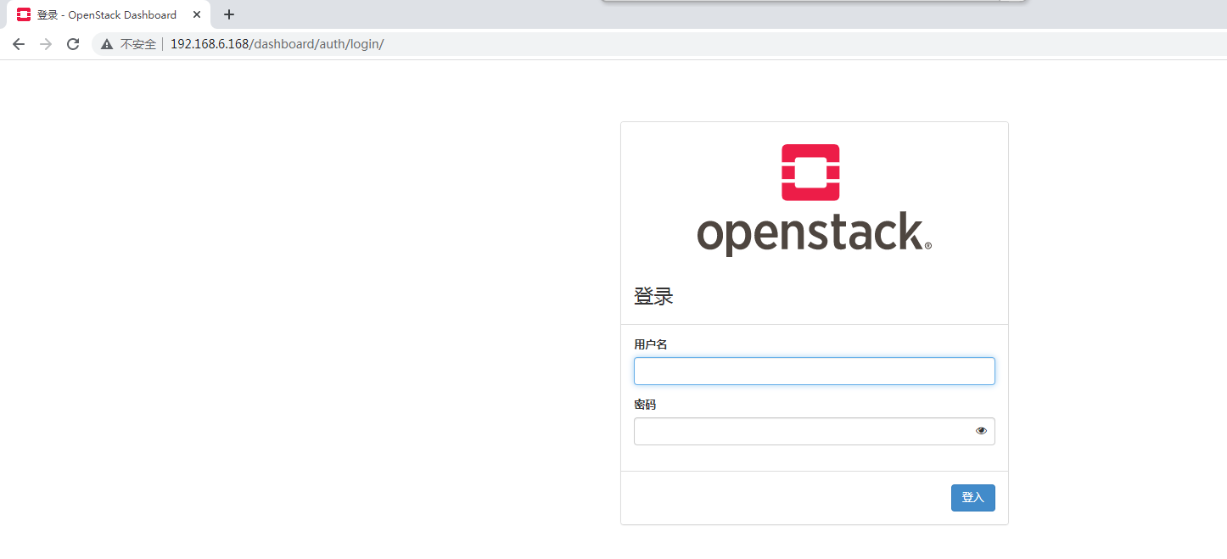Reload the page with the refresh icon
The image size is (1227, 559).
click(73, 44)
